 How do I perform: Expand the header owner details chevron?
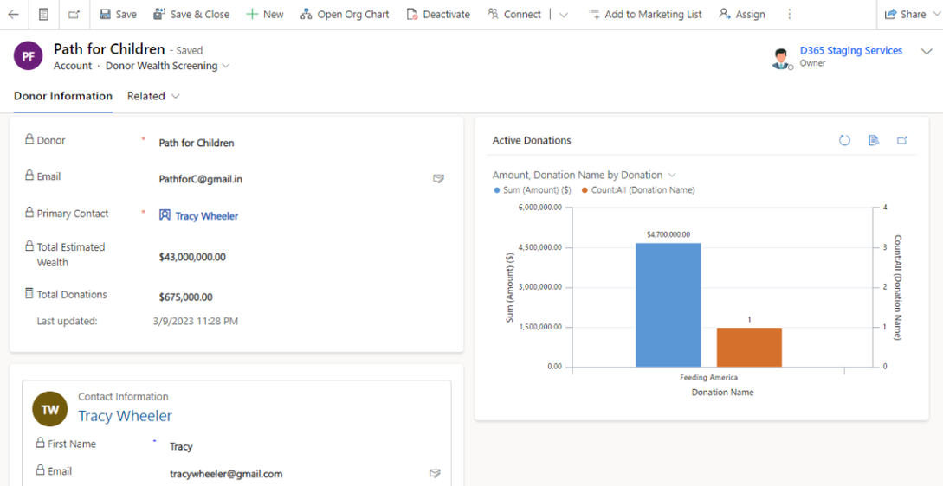[927, 52]
